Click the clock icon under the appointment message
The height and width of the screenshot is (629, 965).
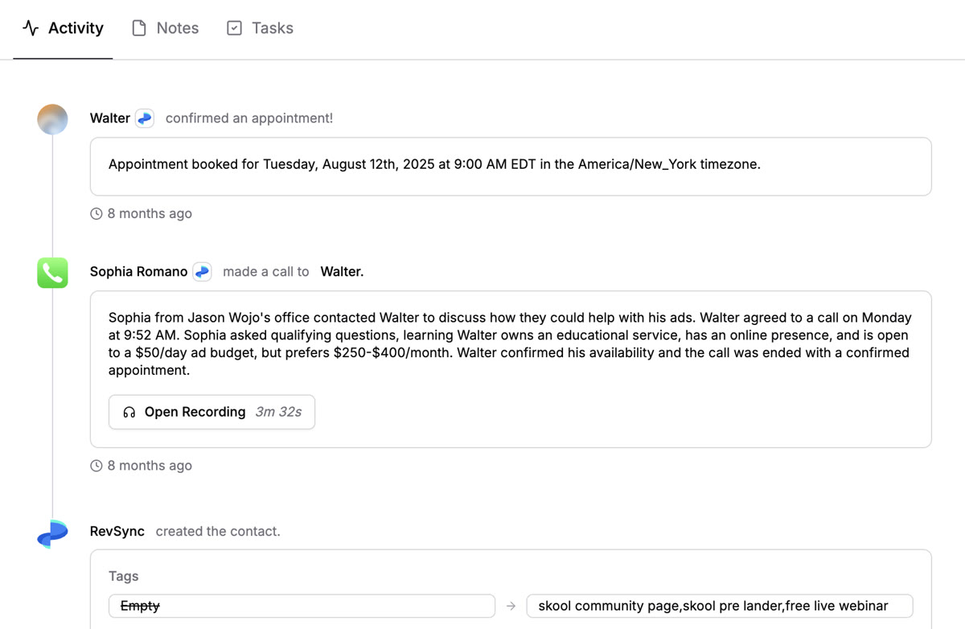tap(96, 213)
